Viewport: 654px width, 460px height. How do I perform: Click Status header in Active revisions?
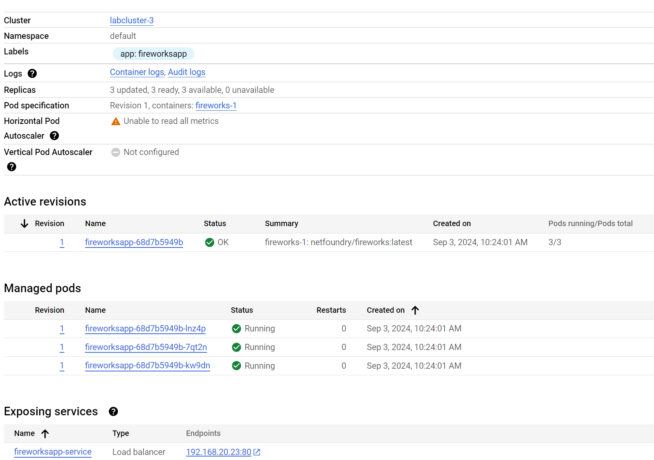click(x=215, y=223)
